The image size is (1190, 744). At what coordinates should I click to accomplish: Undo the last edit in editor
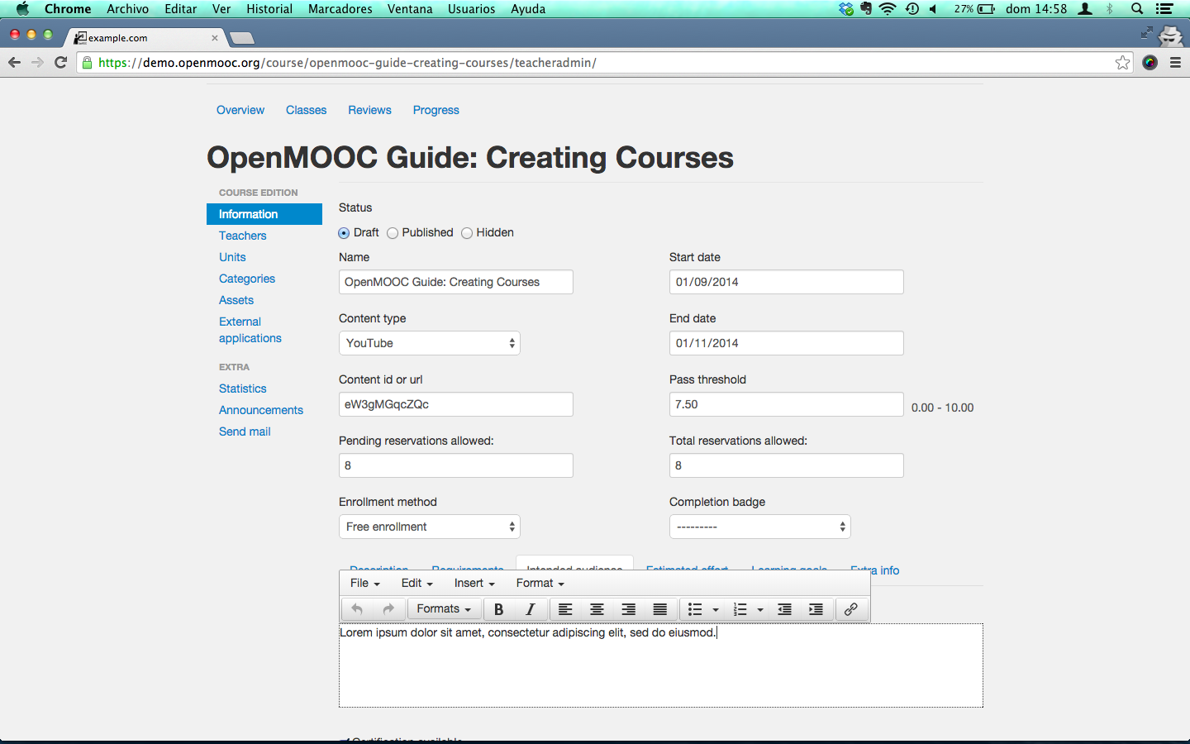tap(357, 609)
